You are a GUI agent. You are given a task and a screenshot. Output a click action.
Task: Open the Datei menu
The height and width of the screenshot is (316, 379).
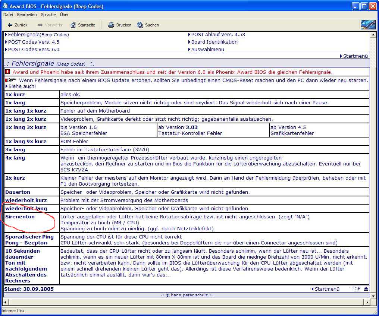point(8,15)
